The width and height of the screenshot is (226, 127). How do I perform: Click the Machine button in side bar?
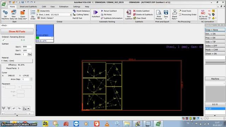coord(215,79)
